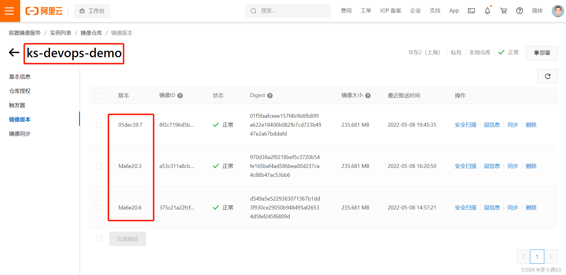Open the 简体 language selector

(537, 11)
